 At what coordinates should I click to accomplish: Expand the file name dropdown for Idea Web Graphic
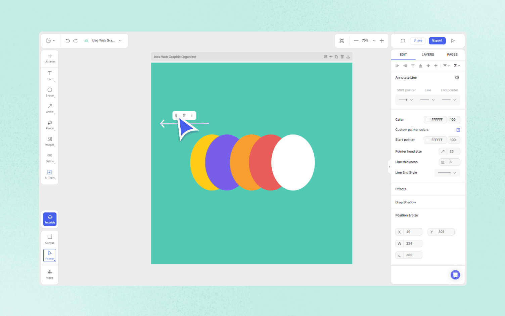pos(120,40)
